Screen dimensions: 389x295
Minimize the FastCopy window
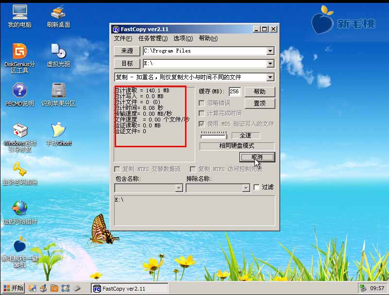(x=256, y=29)
